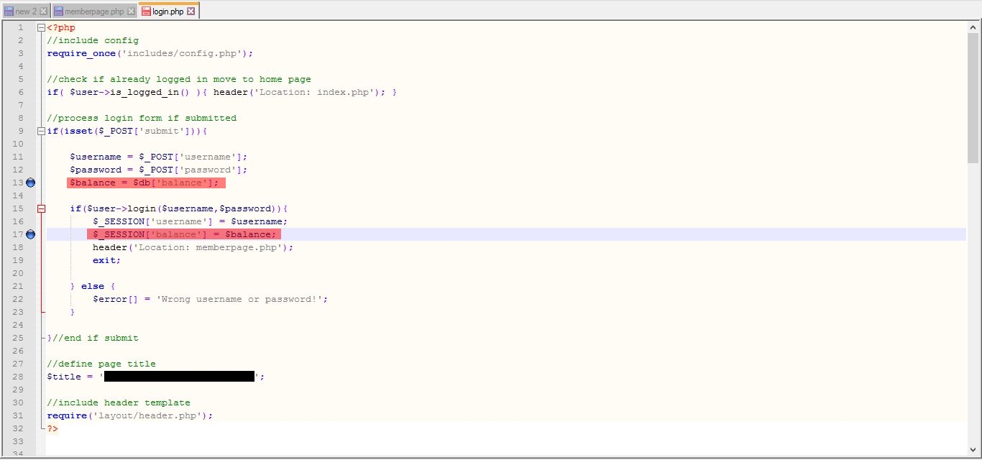Click line number 22 in the margin

(x=17, y=299)
